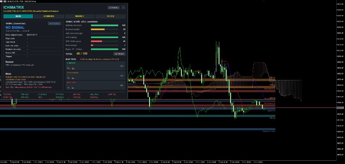Click the Ichimoku structure score bar
Screen dimensions: 345x164
(105, 25)
